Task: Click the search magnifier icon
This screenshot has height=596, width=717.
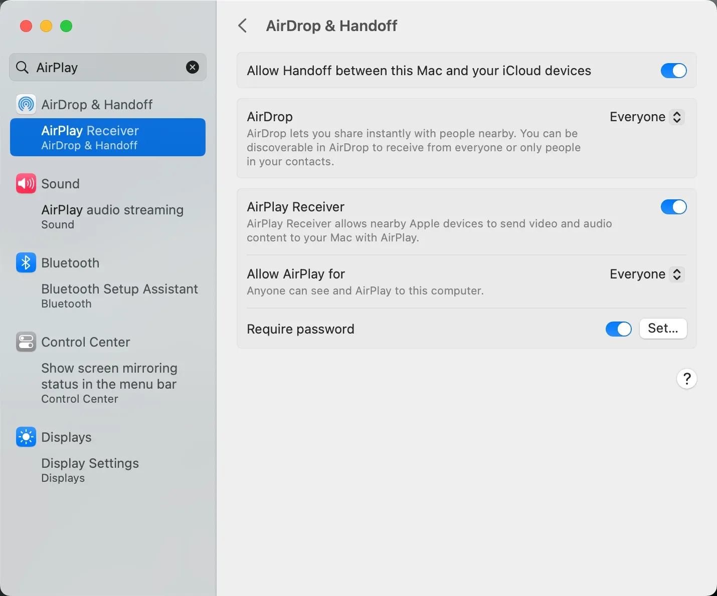Action: pos(22,67)
